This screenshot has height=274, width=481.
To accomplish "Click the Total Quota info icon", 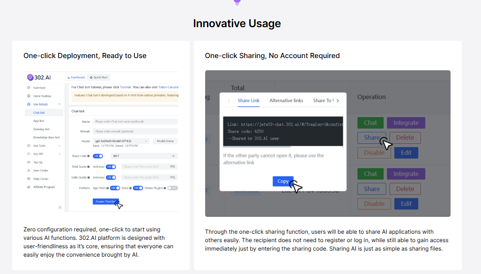I will (89, 167).
